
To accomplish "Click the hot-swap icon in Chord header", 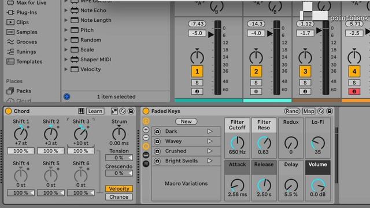I will click(123, 111).
